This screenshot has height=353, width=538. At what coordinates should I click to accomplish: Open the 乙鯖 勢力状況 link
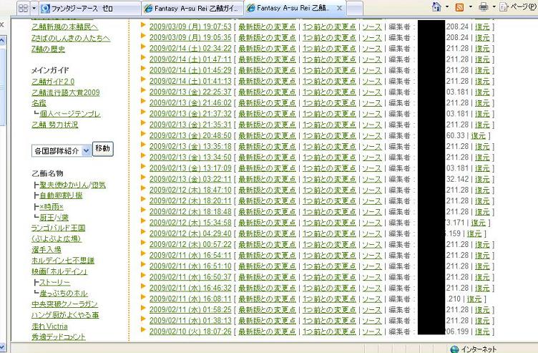click(x=55, y=125)
